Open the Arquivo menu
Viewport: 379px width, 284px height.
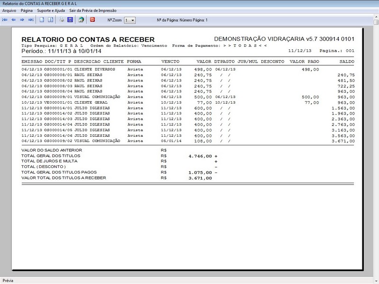9,10
